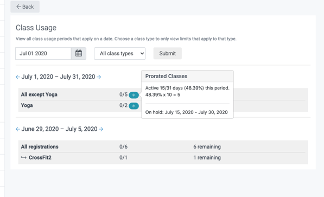
Task: Select the All registrations row
Action: 163,147
